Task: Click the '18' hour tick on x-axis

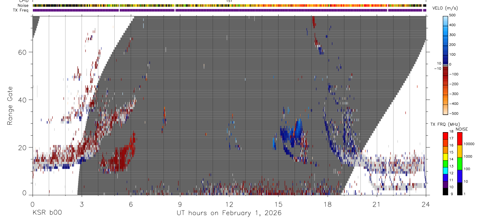Action: tap(328, 204)
